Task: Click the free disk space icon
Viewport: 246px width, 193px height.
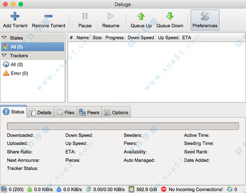Action: coord(132,189)
